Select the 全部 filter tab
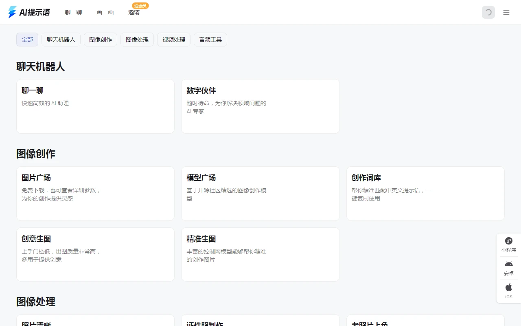The image size is (521, 326). (27, 40)
